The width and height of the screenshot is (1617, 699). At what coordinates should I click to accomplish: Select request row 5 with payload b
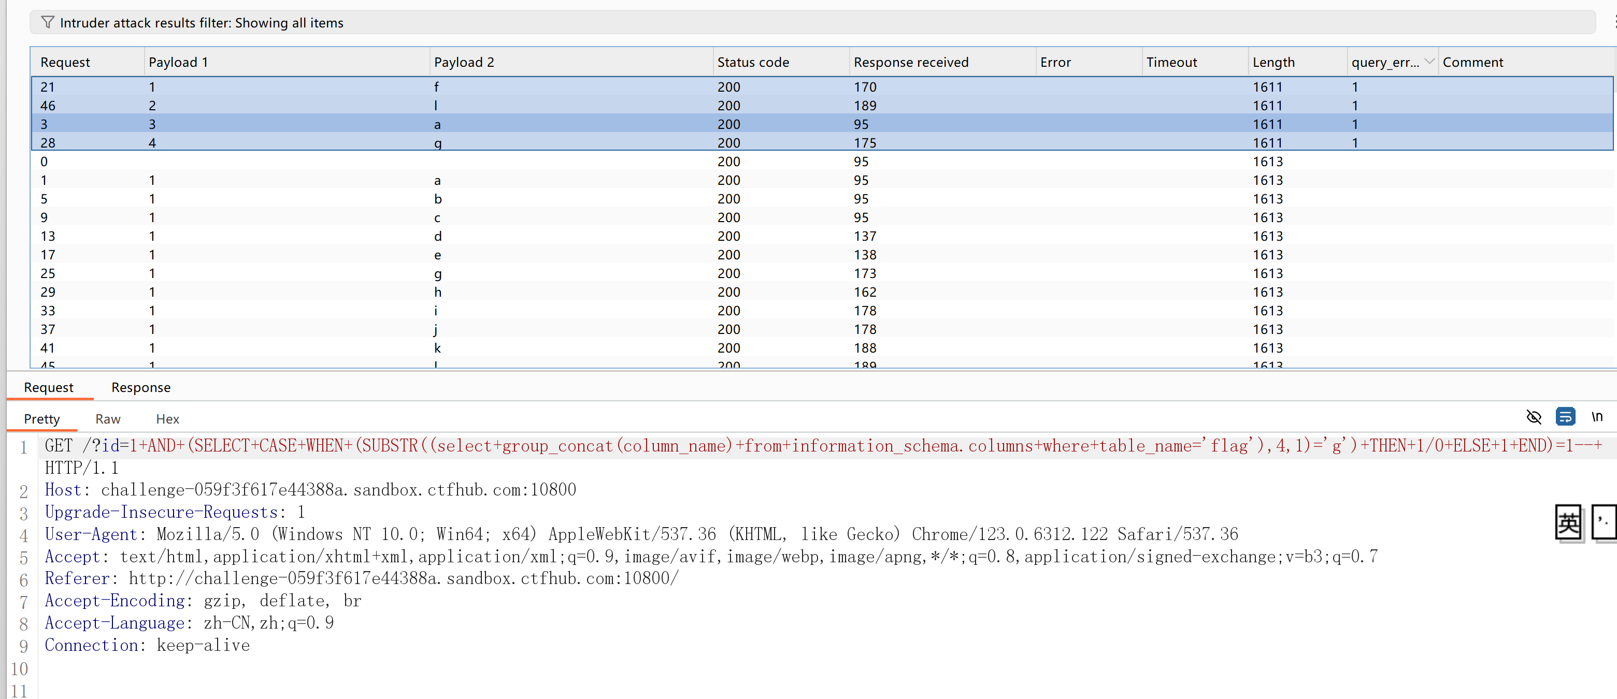822,198
